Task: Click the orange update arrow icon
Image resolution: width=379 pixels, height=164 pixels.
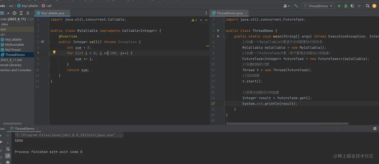Action: [x=374, y=6]
